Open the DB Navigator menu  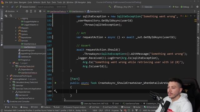[80, 2]
